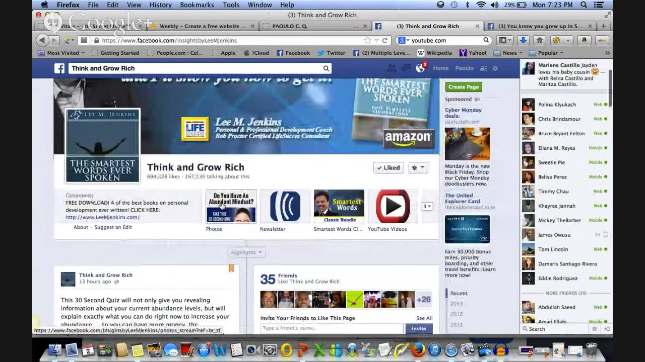Image resolution: width=645 pixels, height=362 pixels.
Task: Open the messages icon in the Facebook bar
Action: [x=405, y=68]
